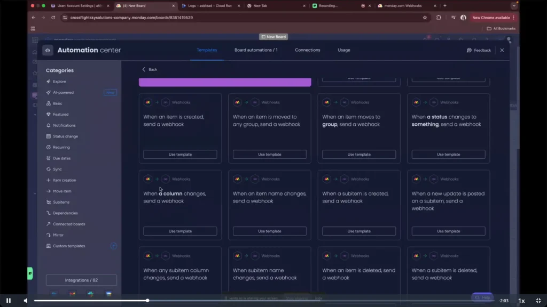Open the Subitems category
Image resolution: width=547 pixels, height=307 pixels.
point(61,202)
